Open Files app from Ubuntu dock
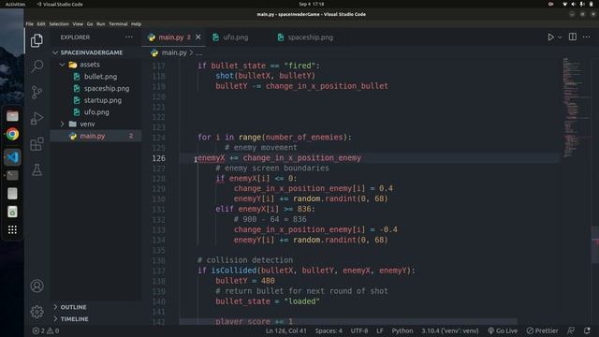This screenshot has height=337, width=599. [x=12, y=116]
